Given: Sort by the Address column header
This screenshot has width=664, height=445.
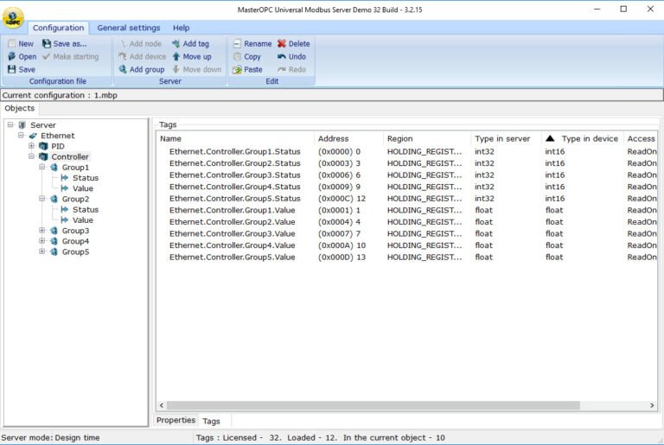Looking at the screenshot, I should (349, 138).
